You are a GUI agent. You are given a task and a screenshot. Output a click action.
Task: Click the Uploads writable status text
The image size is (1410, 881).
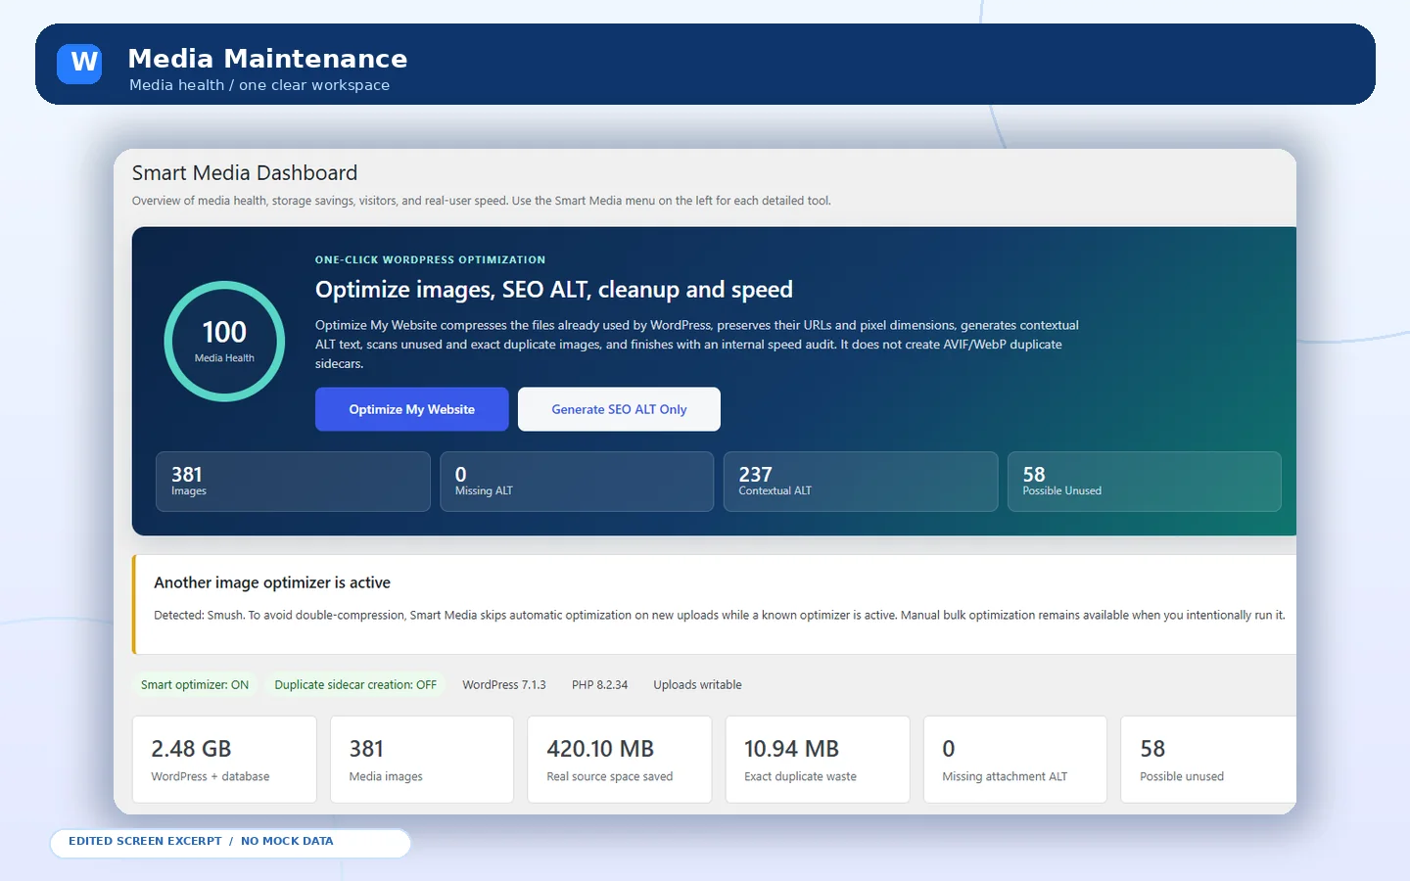[697, 685]
